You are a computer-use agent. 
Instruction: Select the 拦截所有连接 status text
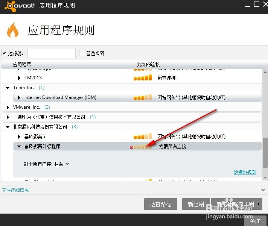click(x=172, y=146)
